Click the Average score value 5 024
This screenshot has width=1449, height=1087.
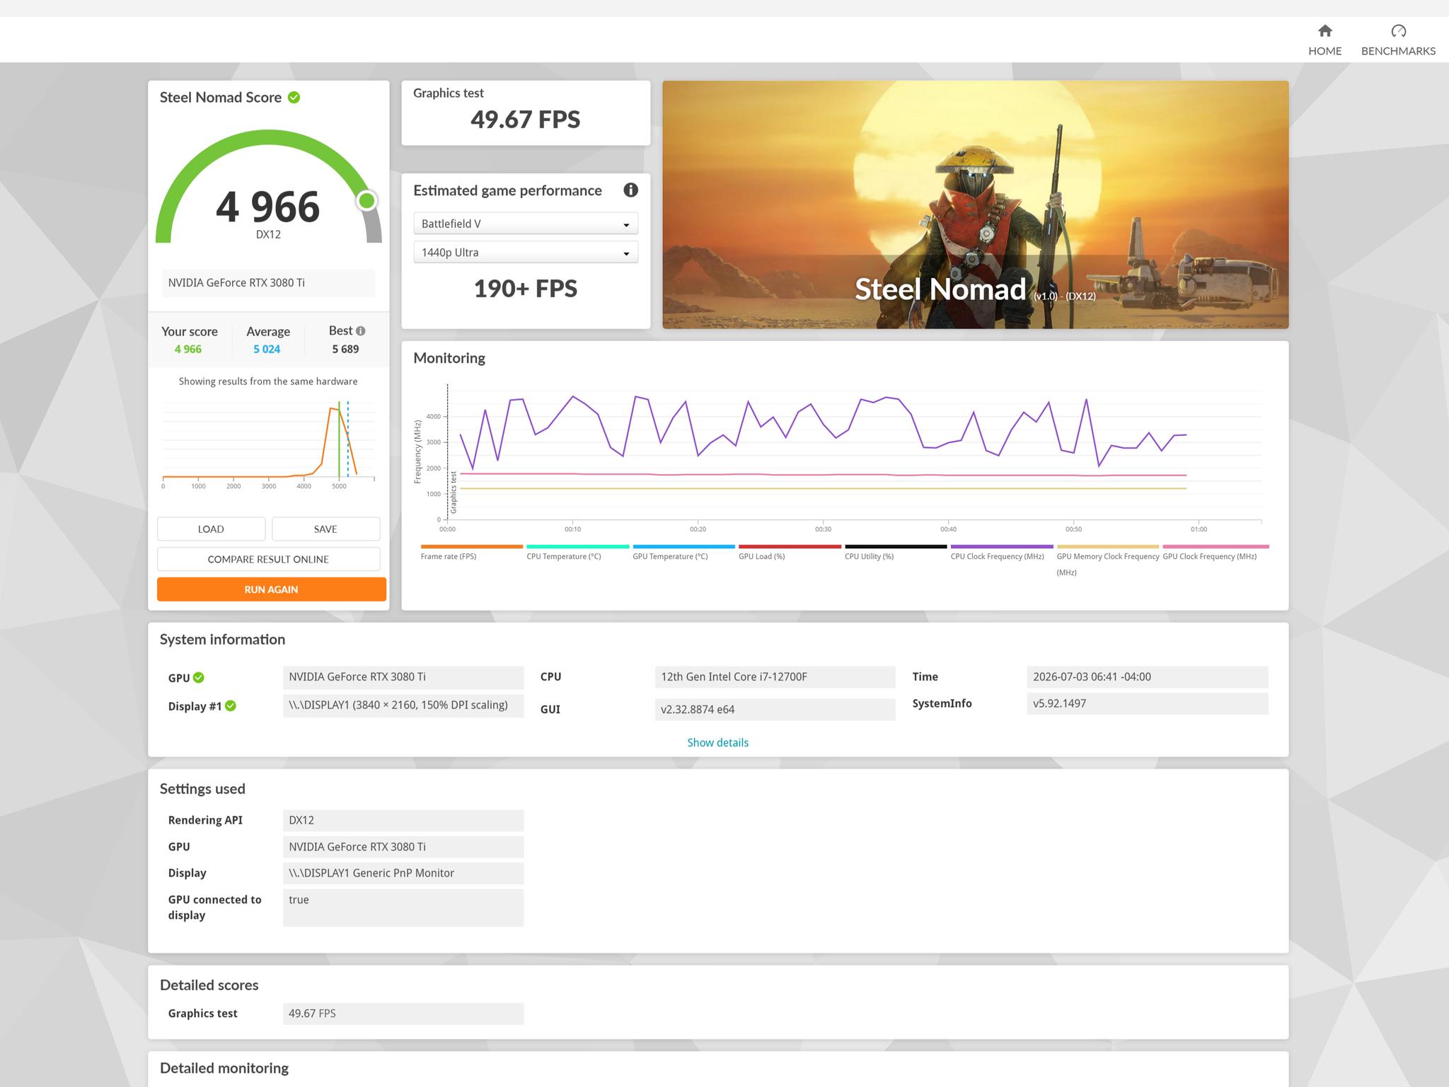click(267, 350)
